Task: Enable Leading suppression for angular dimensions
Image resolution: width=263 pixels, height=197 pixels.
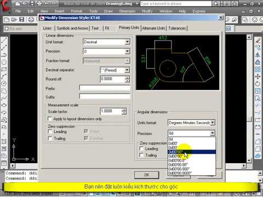Action: [x=141, y=149]
